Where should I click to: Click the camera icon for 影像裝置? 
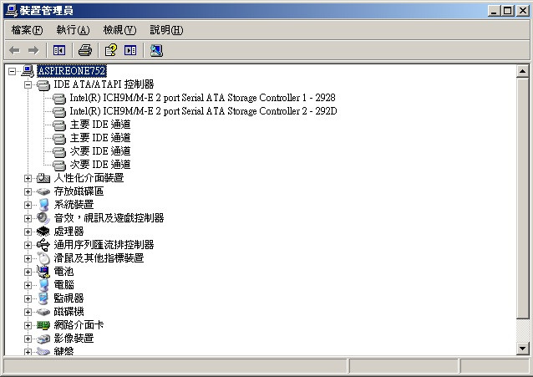43,339
